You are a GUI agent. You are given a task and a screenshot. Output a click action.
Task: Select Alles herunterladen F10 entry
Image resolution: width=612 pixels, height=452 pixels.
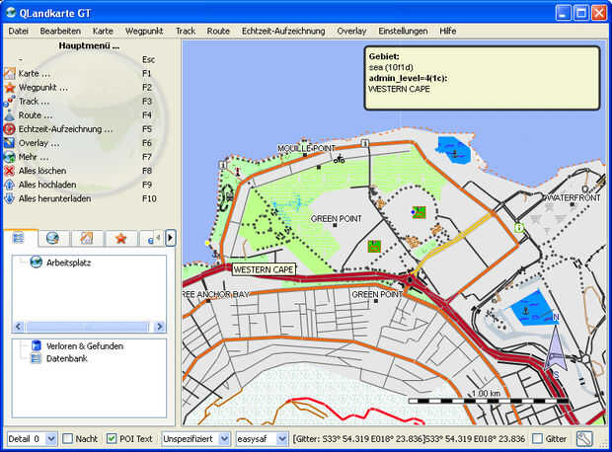(x=80, y=198)
